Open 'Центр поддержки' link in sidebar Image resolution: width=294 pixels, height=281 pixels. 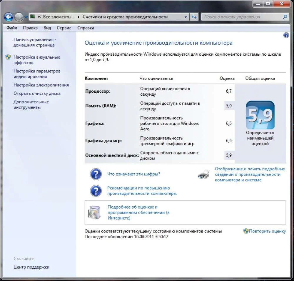[x=31, y=267]
